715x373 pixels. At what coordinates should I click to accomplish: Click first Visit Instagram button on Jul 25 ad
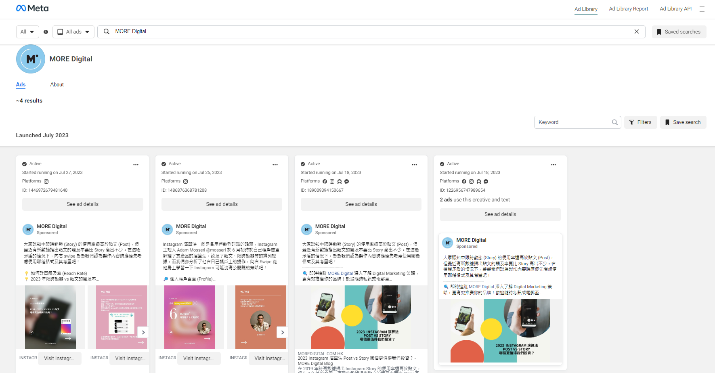coord(199,358)
